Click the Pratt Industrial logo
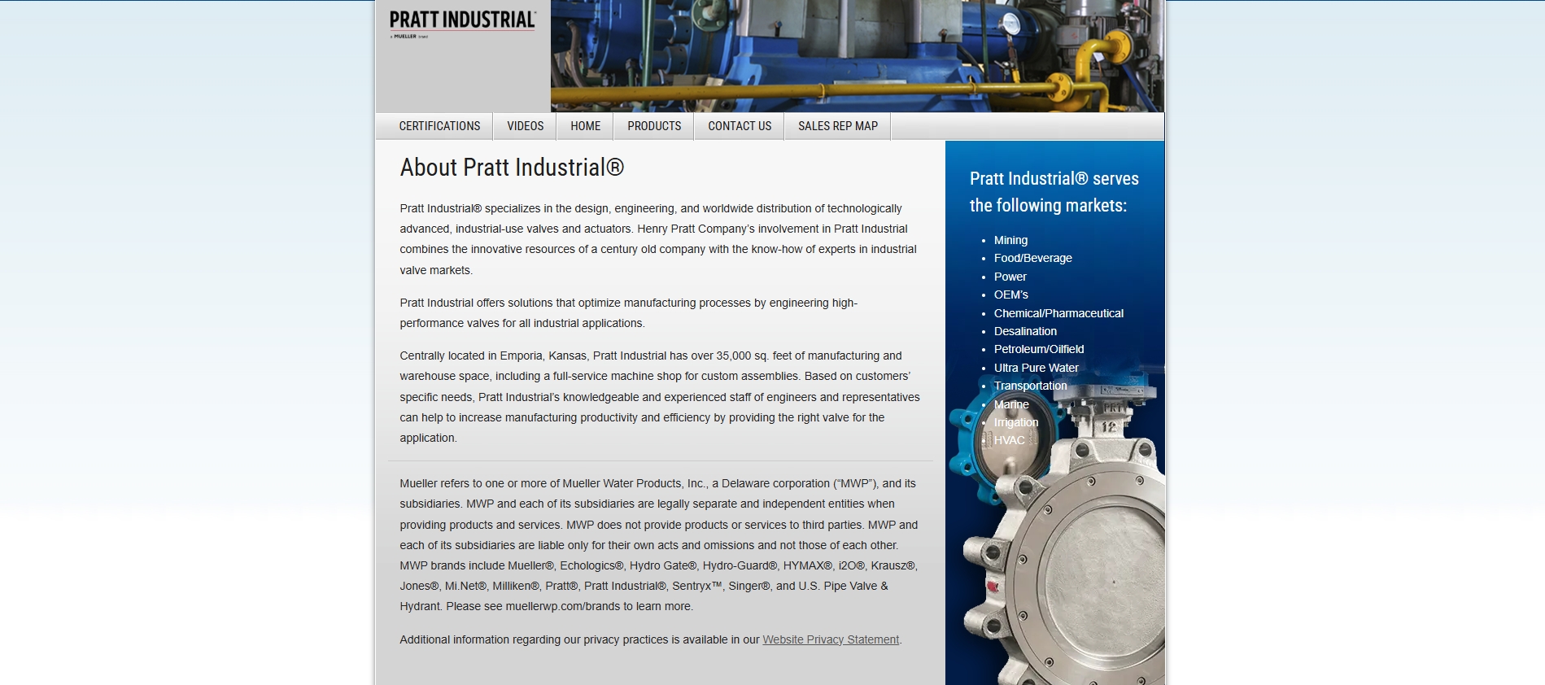The image size is (1545, 685). point(462,24)
